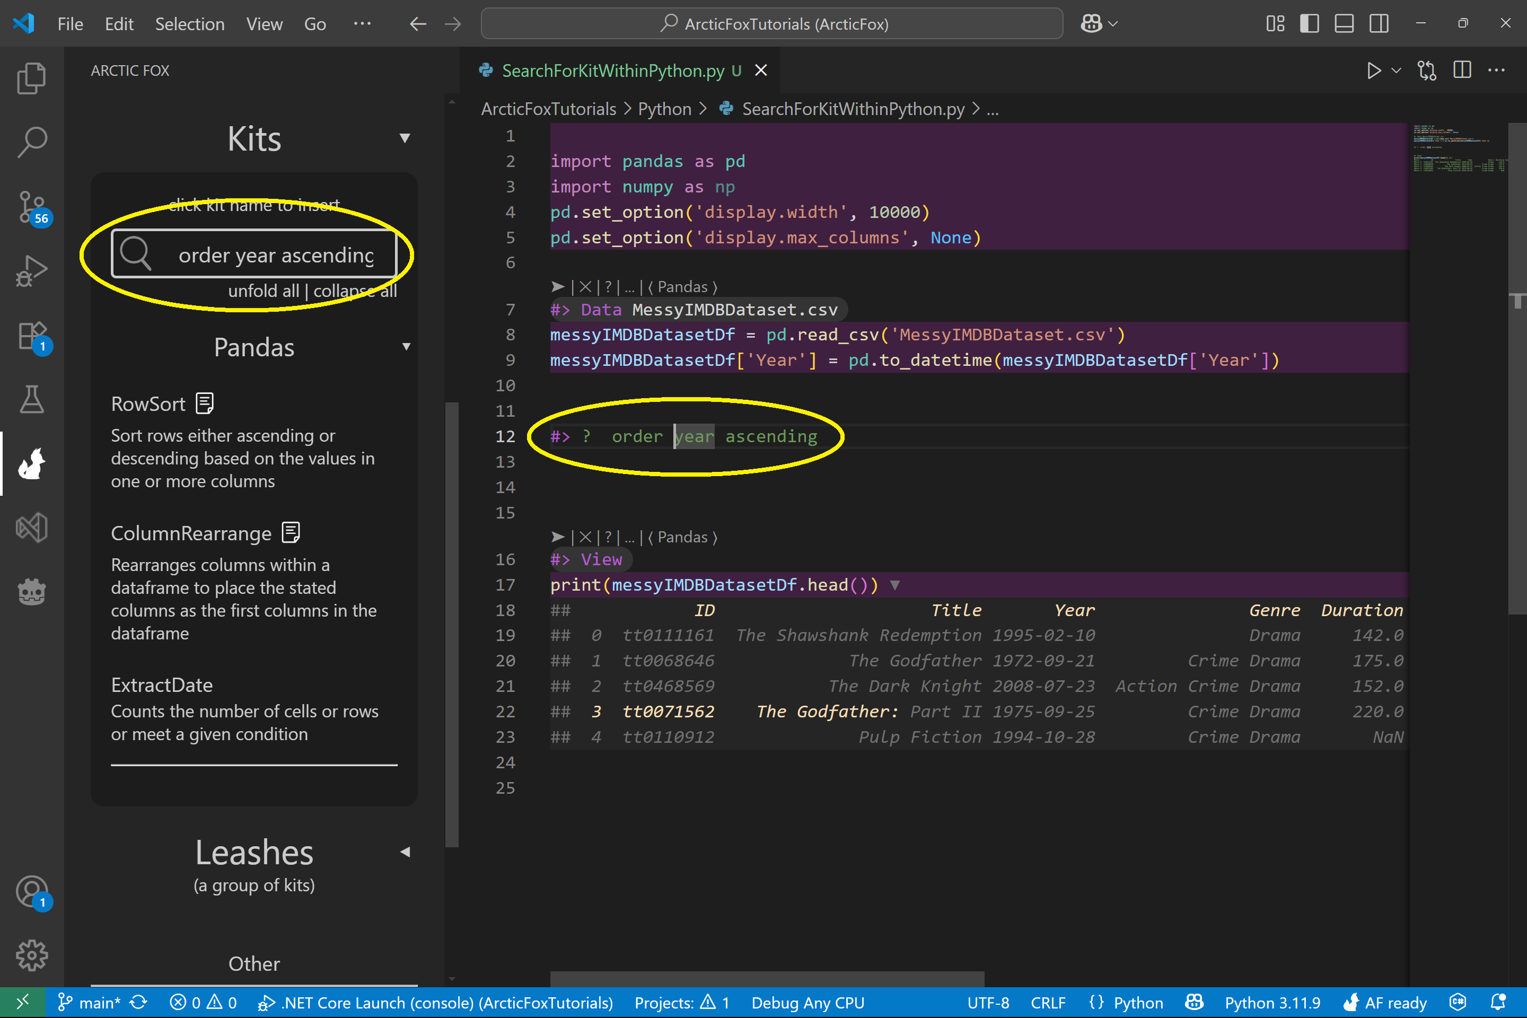This screenshot has height=1018, width=1527.
Task: Click the sidebar vertical scrollbar
Action: [452, 625]
